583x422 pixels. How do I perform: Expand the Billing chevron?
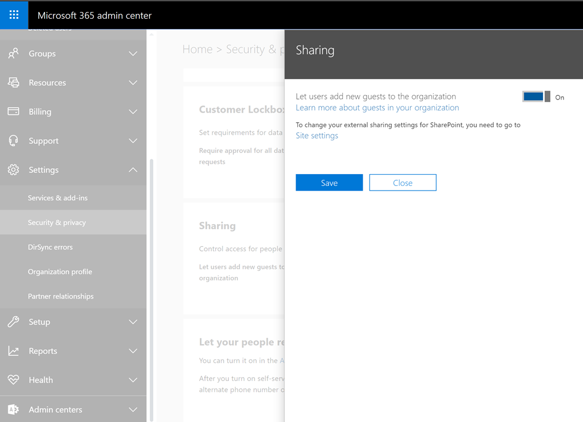(x=133, y=111)
